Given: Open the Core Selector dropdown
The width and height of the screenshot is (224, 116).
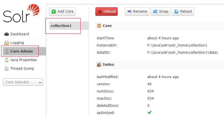Looking at the screenshot, I should coord(23,82).
